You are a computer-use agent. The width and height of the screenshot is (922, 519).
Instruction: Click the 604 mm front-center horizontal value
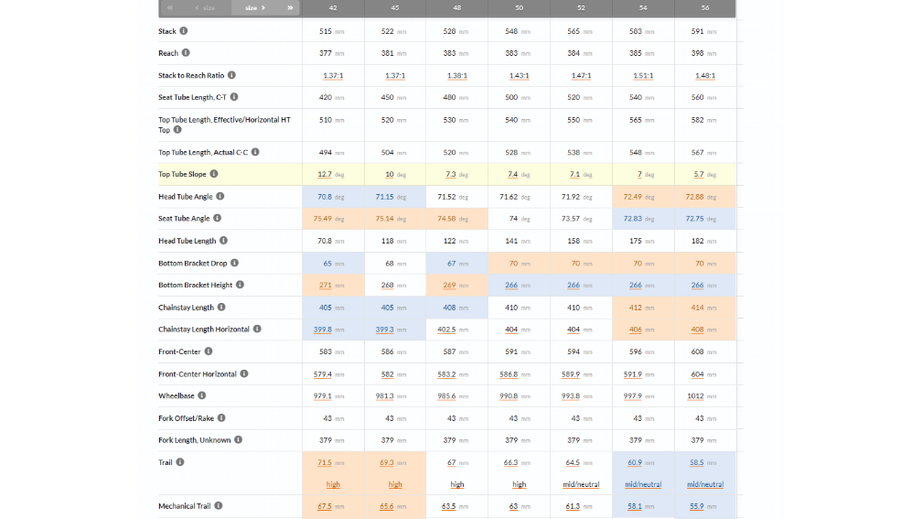point(697,374)
